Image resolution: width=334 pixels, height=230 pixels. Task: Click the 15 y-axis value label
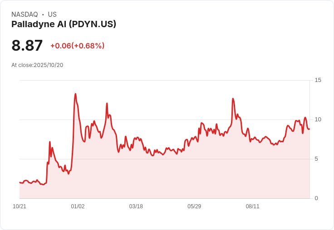tap(318, 80)
